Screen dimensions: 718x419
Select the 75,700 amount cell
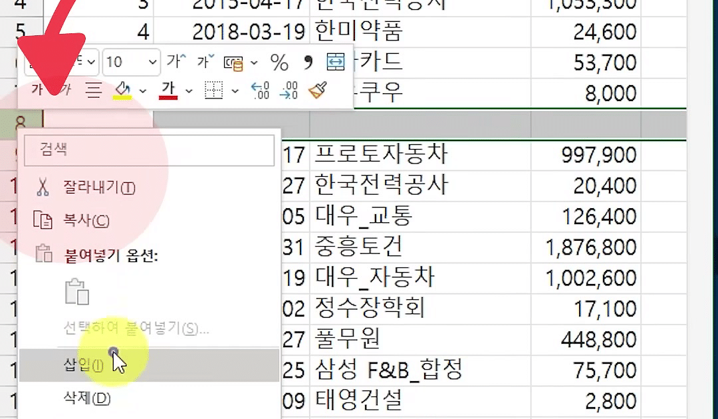point(586,370)
